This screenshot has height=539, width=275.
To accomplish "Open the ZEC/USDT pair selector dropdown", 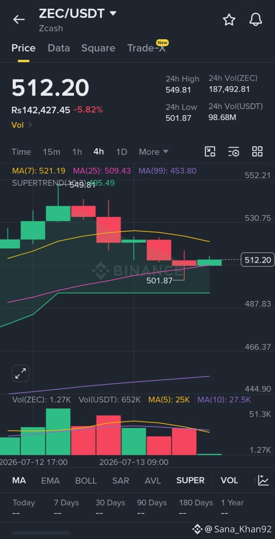I will (78, 14).
